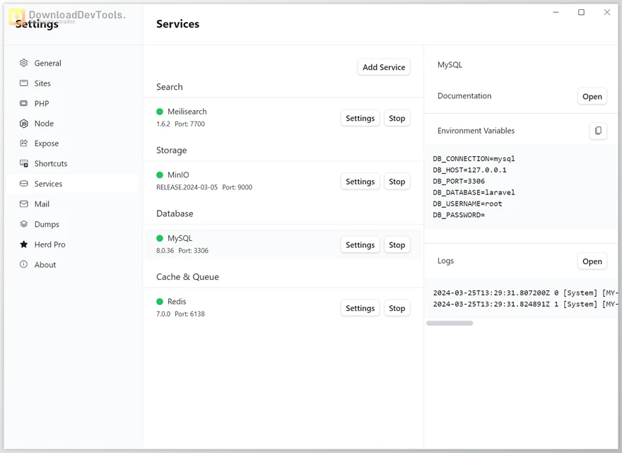Click the MinIO RELEASE.2024-03-05 version text
The width and height of the screenshot is (622, 453).
pyautogui.click(x=187, y=187)
